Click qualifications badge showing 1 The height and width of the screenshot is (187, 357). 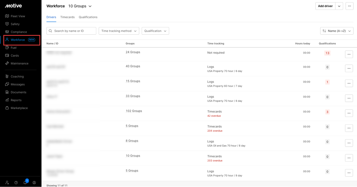(327, 82)
